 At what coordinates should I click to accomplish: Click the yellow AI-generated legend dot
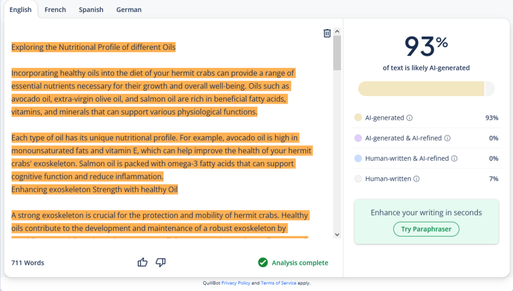358,118
